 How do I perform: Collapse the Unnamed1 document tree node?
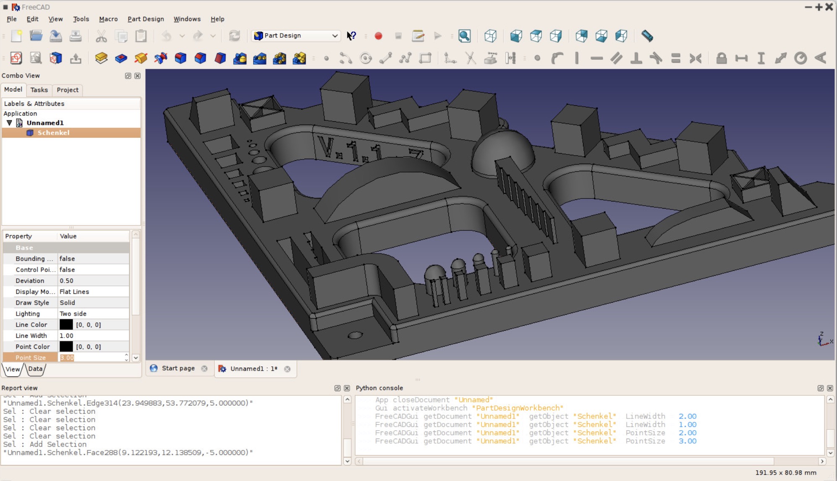point(9,123)
